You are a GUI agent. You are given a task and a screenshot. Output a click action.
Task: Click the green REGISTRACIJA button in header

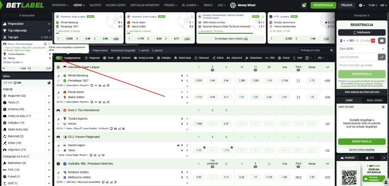pyautogui.click(x=323, y=5)
